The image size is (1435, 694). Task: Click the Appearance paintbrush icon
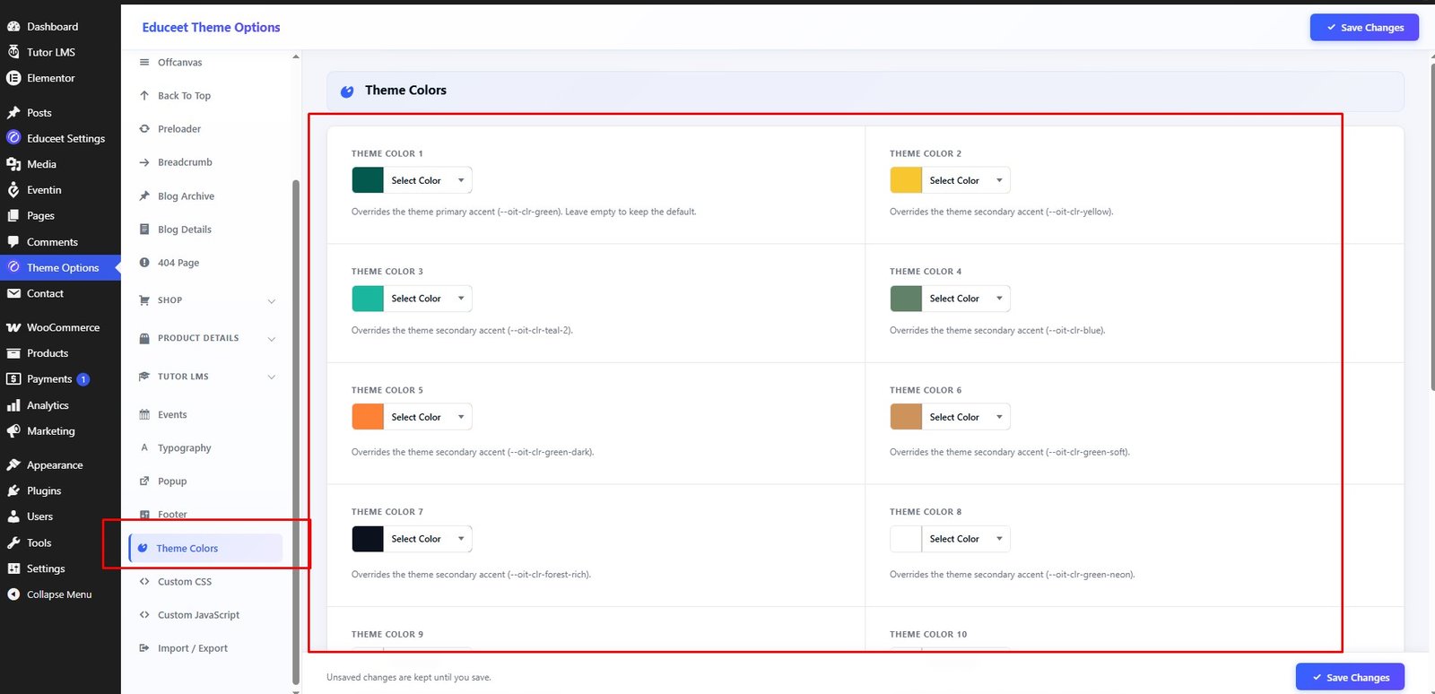(13, 465)
